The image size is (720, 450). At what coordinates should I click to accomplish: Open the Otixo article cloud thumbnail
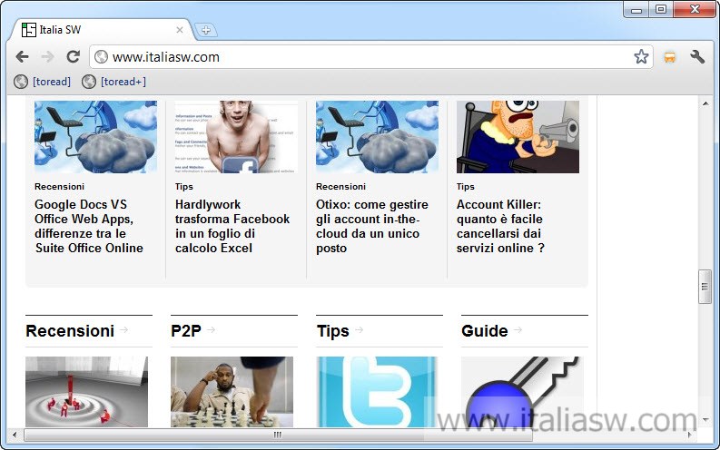pos(377,137)
